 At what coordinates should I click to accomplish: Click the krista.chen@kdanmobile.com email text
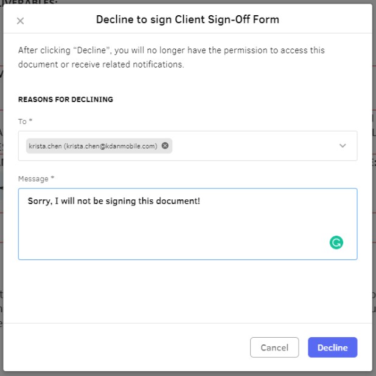(x=112, y=146)
